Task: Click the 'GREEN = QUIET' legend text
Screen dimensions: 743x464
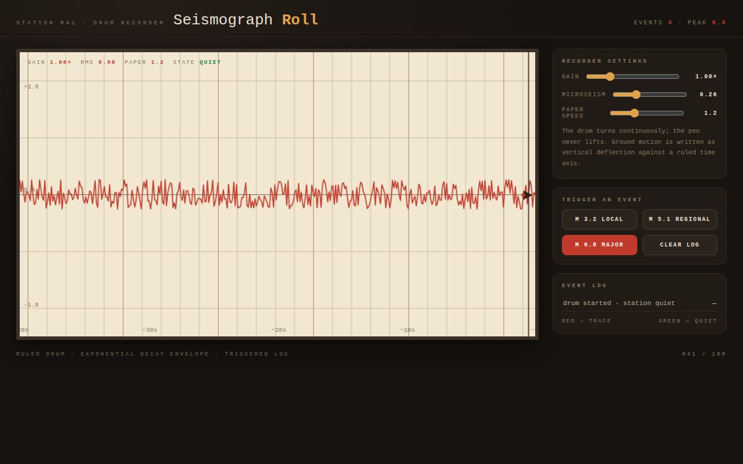Action: click(x=688, y=321)
